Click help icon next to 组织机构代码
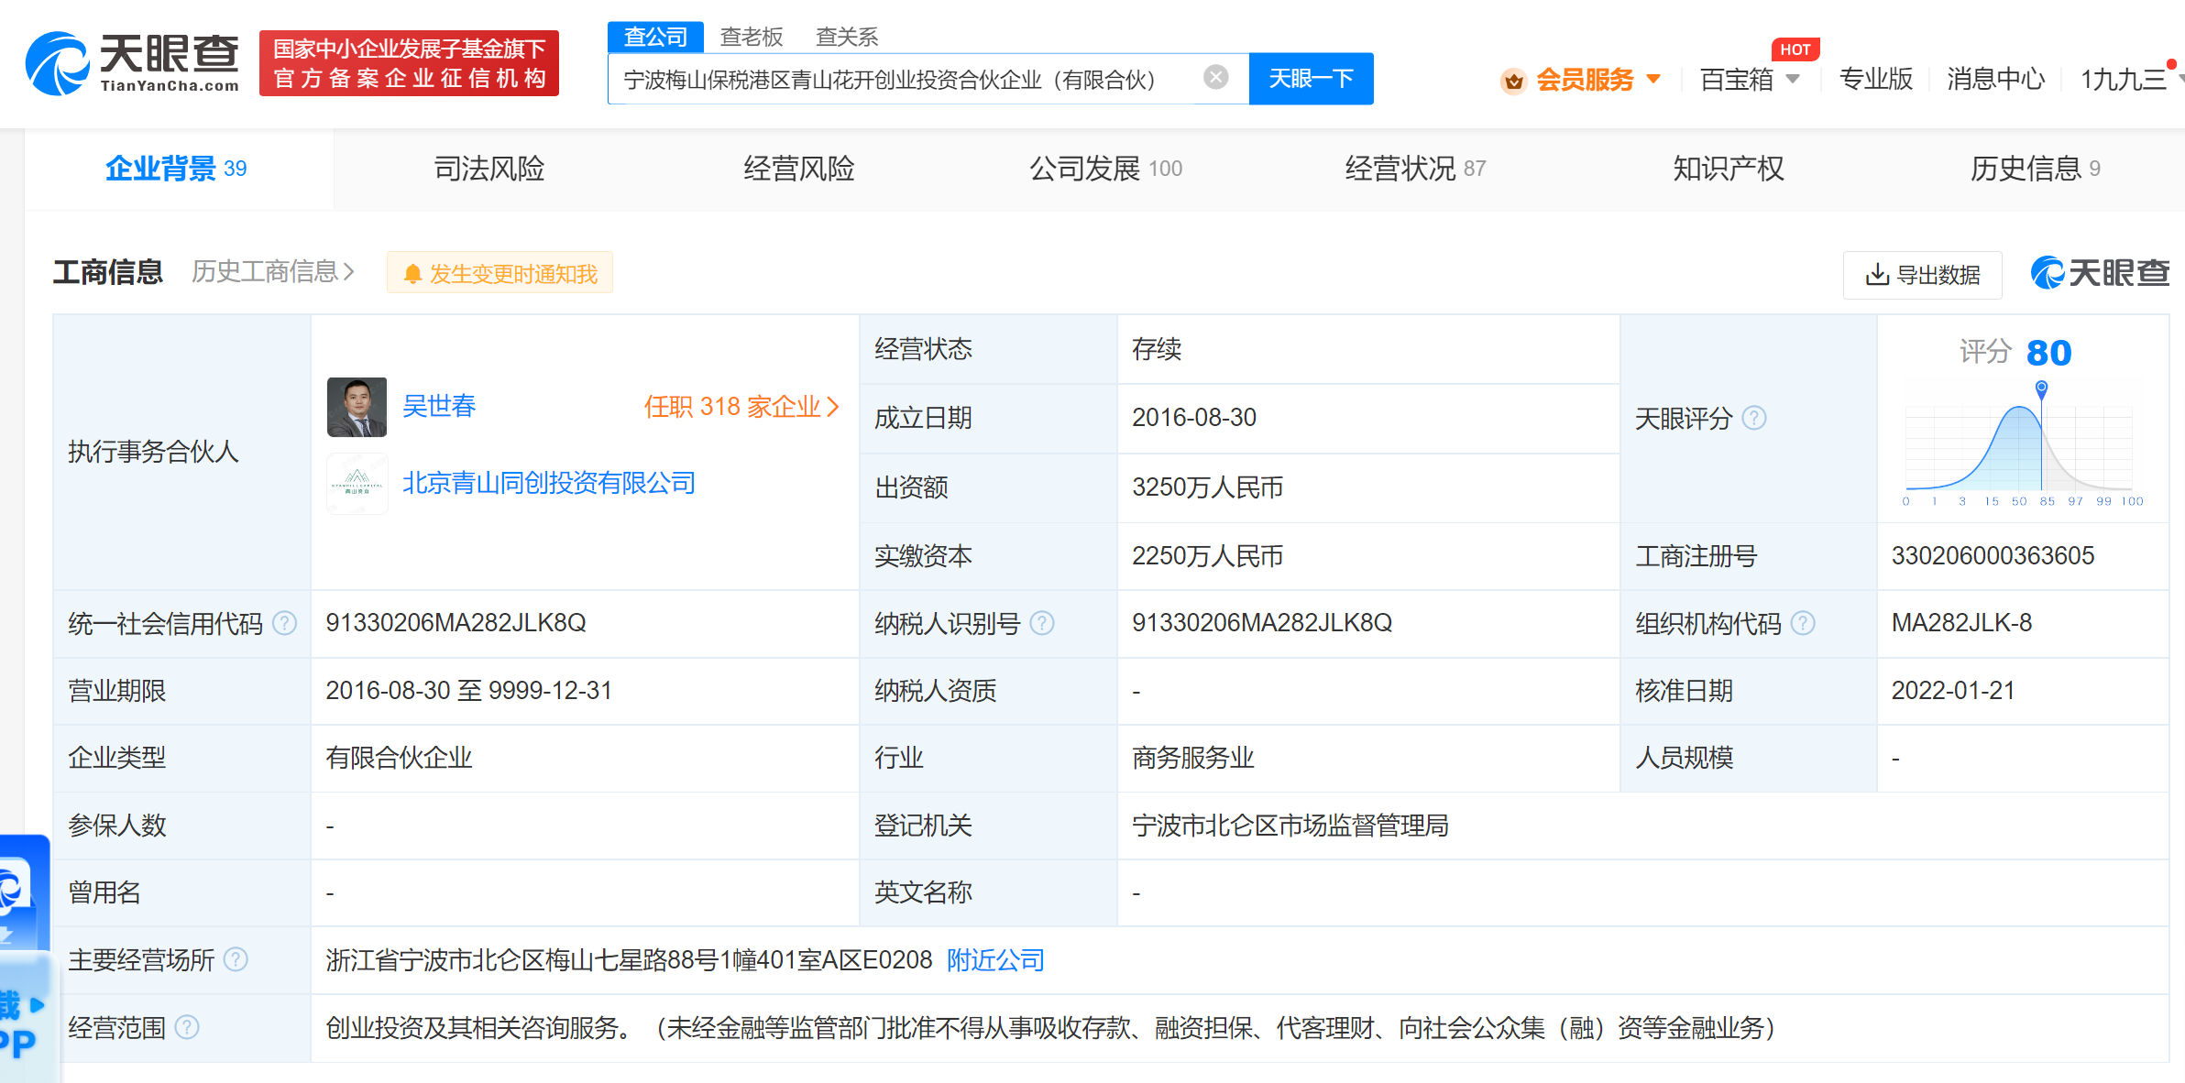 coord(1803,623)
